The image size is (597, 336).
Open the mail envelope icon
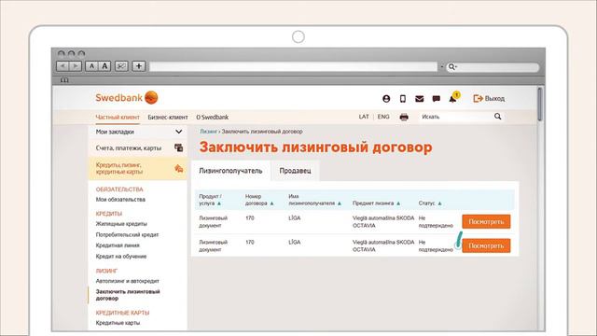(419, 99)
